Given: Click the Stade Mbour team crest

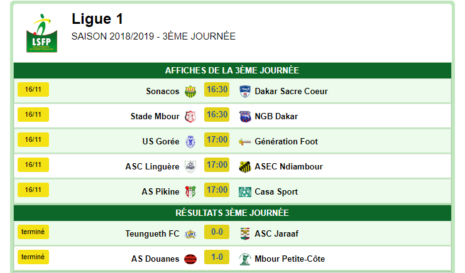Looking at the screenshot, I should tap(190, 117).
